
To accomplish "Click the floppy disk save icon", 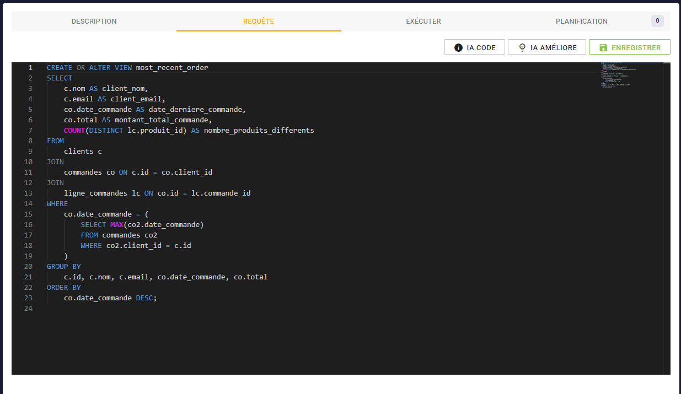I will tap(603, 48).
